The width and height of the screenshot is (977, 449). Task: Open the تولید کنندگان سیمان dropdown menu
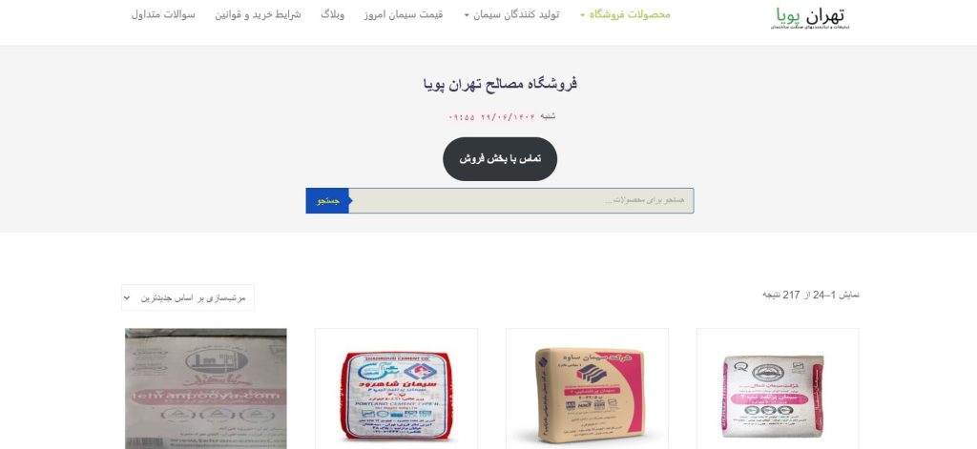coord(511,15)
